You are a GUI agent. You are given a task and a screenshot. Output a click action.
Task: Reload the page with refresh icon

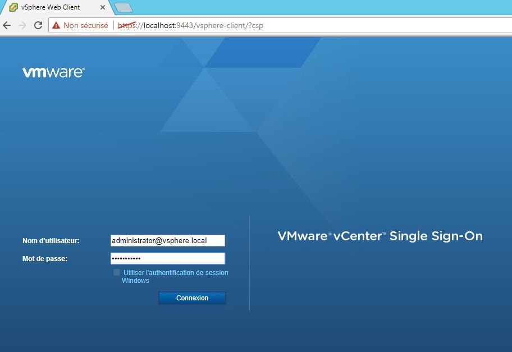(x=38, y=25)
